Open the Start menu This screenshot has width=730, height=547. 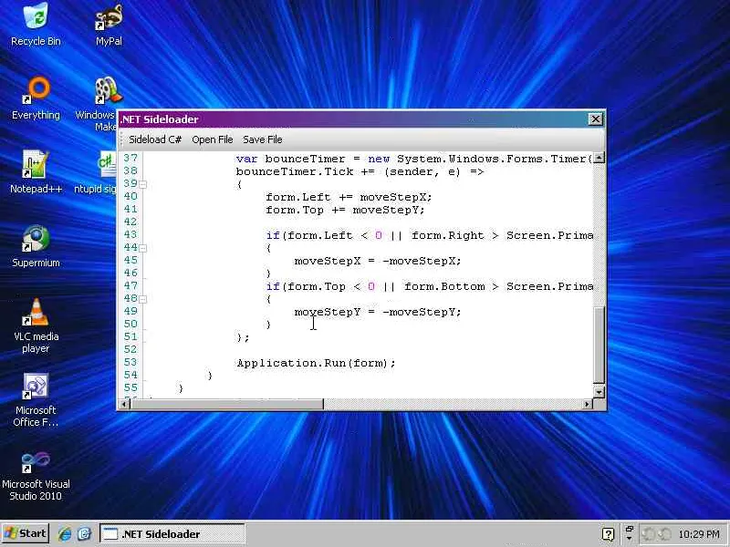point(26,533)
